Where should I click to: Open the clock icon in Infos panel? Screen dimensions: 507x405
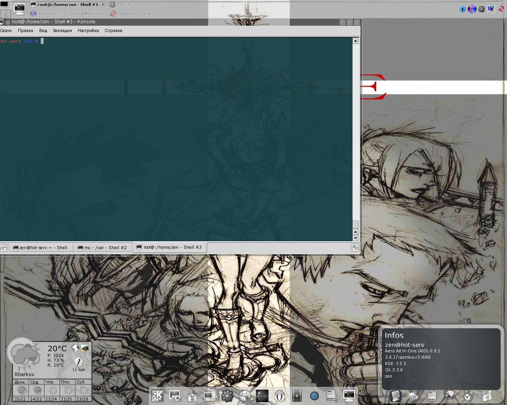coord(468,396)
